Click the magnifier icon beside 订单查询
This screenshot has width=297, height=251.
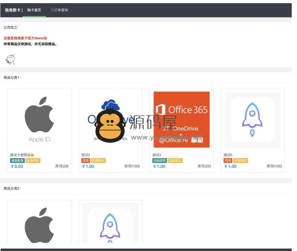[x=52, y=10]
